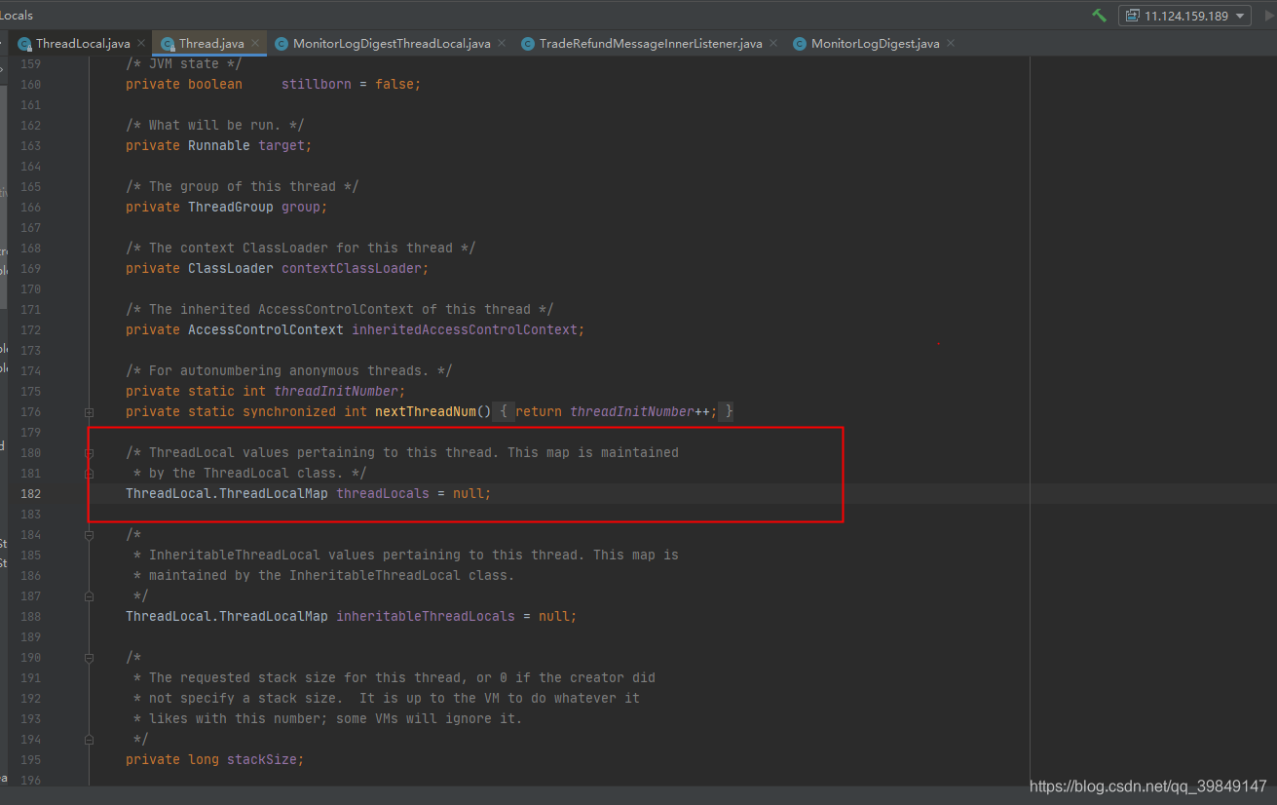The height and width of the screenshot is (805, 1277).
Task: Click line number 182 in the gutter
Action: tap(31, 493)
